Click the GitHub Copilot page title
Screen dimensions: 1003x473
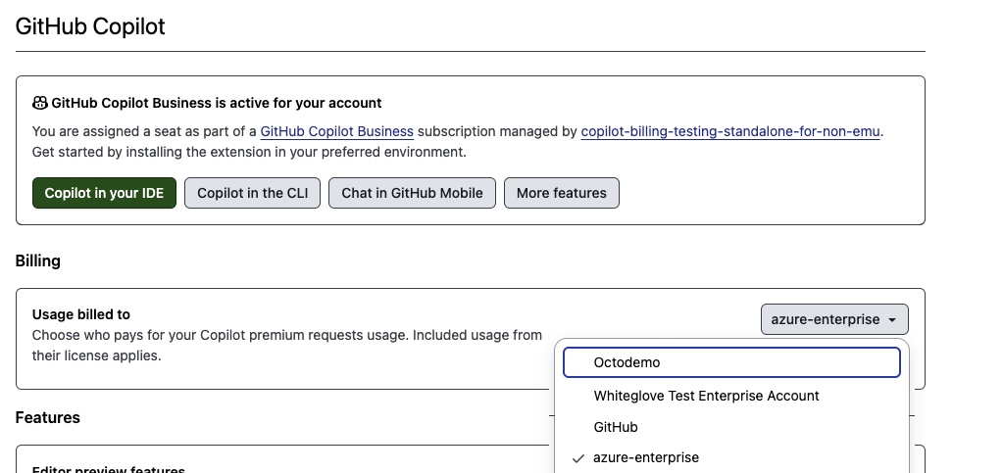[x=90, y=26]
